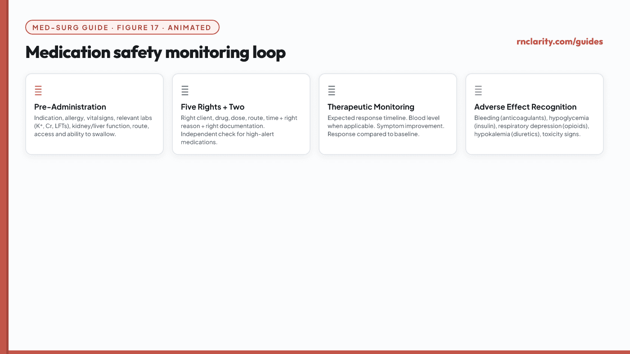The width and height of the screenshot is (630, 354).
Task: Select the Adverse Effect Recognition card title
Action: coord(525,107)
